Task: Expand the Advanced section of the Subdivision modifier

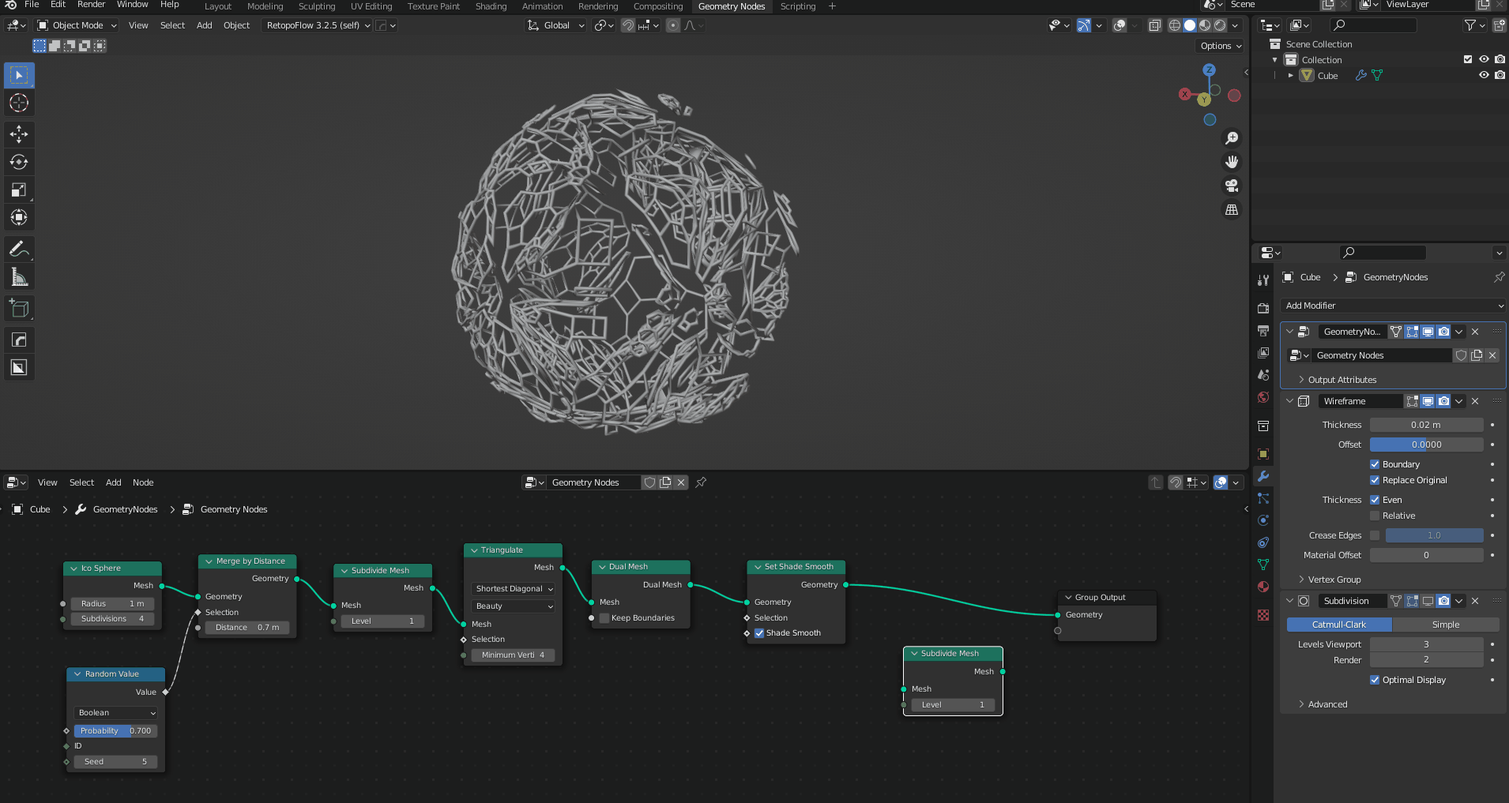Action: [x=1326, y=704]
